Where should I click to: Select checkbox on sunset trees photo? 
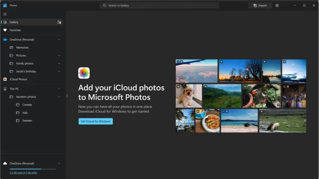tap(221, 62)
